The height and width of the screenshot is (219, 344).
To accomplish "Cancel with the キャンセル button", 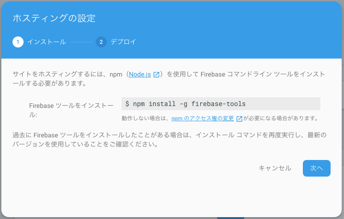I will pos(275,168).
